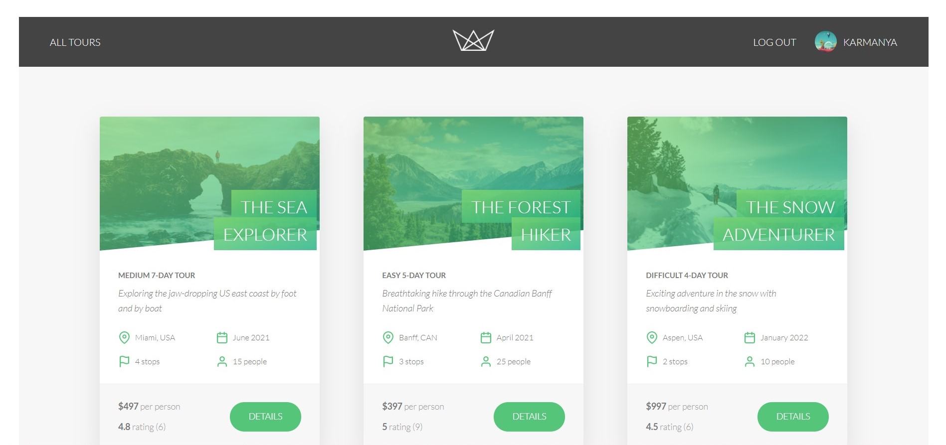The width and height of the screenshot is (946, 445).
Task: Click the crown logo in the header
Action: (x=473, y=40)
